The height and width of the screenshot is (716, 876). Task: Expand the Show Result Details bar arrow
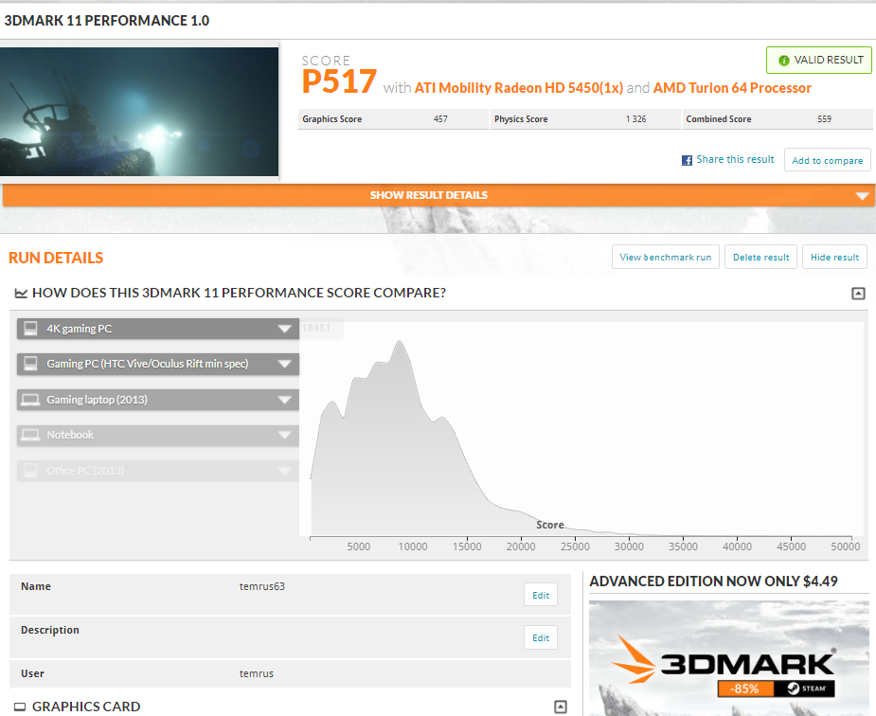862,196
